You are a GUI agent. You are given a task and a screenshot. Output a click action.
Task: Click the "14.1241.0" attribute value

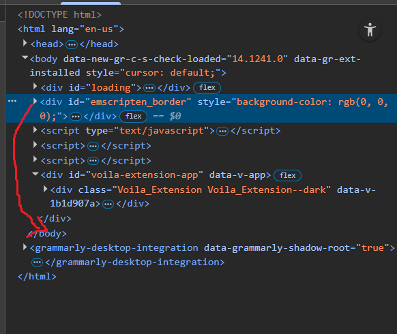point(257,59)
